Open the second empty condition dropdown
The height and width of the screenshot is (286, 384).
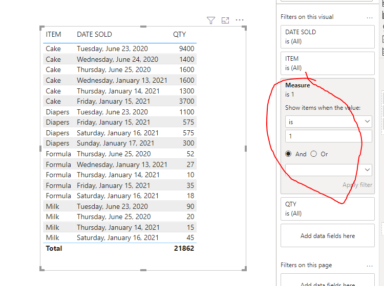tap(328, 170)
